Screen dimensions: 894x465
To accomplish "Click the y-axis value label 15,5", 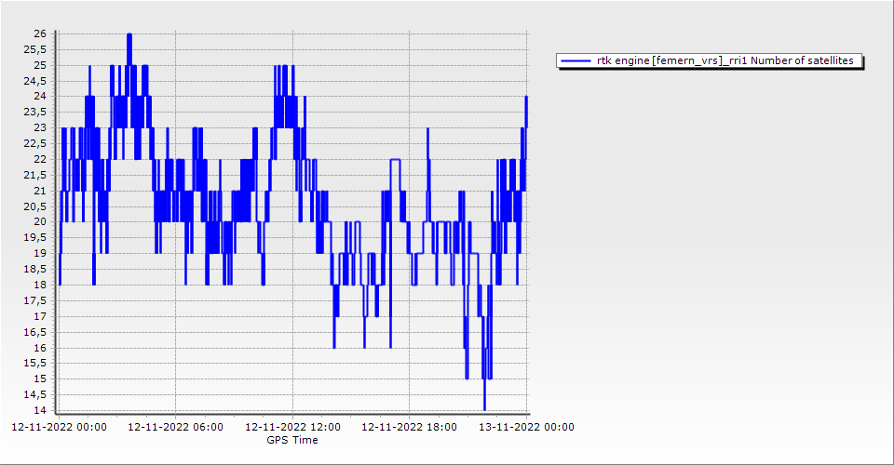I will click(x=36, y=363).
